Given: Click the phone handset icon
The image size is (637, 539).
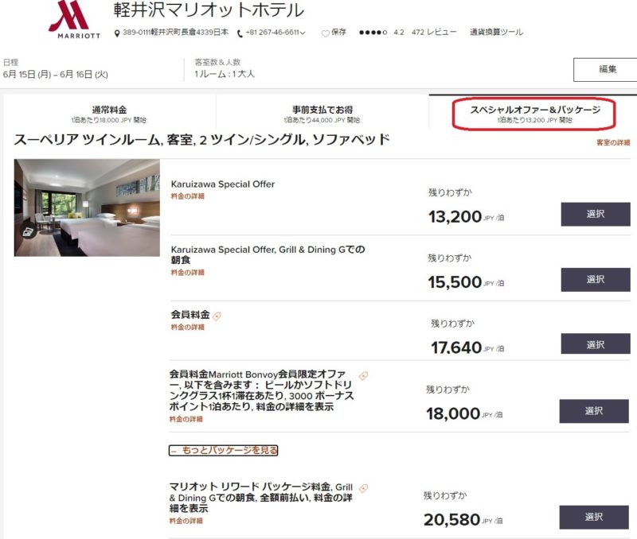Looking at the screenshot, I should (240, 33).
